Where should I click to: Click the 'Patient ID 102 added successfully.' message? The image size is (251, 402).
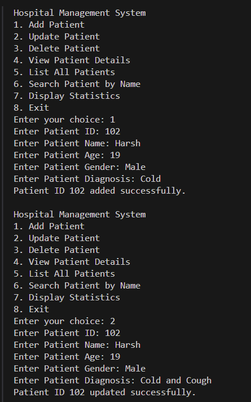point(100,191)
